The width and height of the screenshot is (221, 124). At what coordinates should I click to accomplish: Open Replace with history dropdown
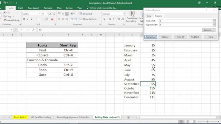(x=214, y=25)
